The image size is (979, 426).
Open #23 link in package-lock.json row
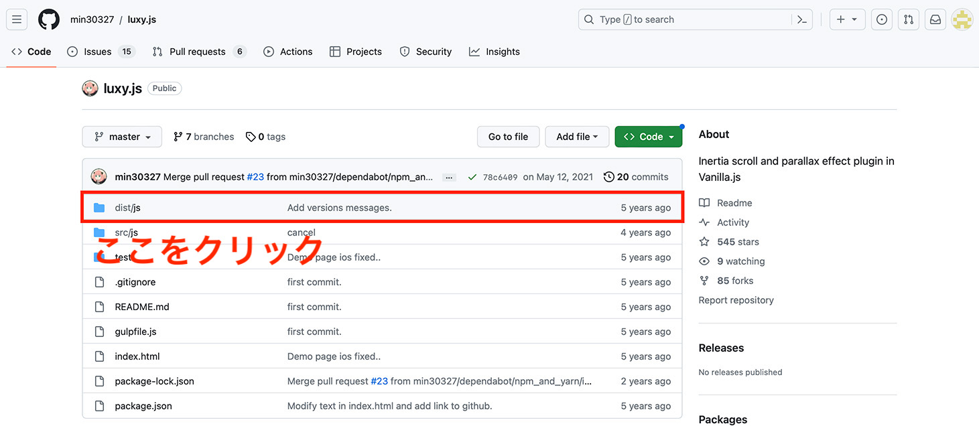[379, 381]
